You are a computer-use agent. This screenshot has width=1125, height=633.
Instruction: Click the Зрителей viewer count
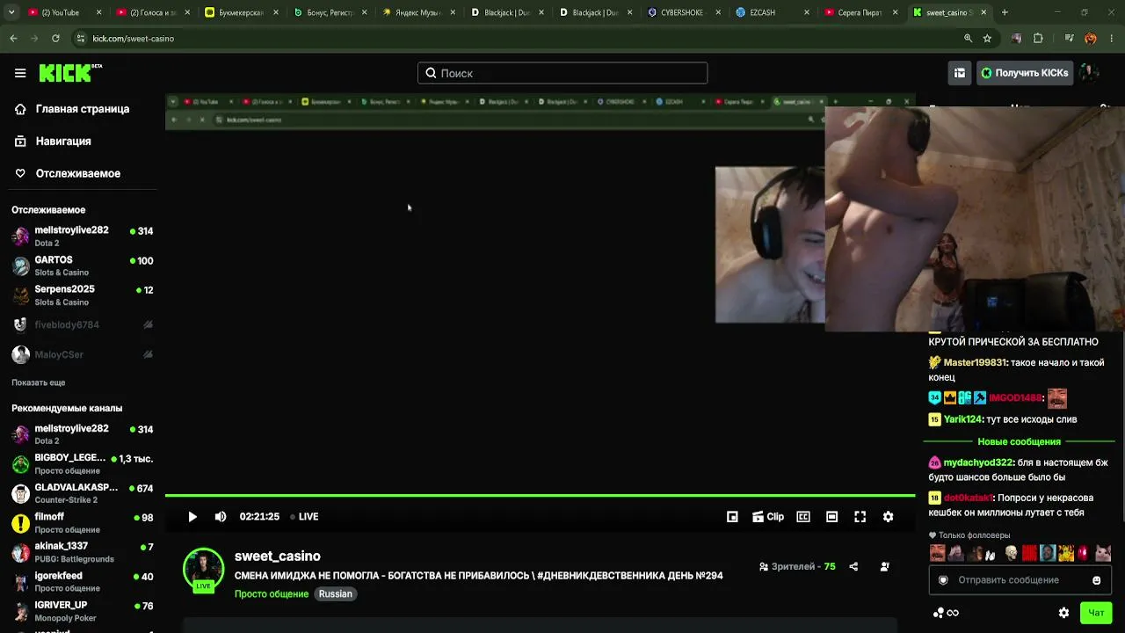797,567
